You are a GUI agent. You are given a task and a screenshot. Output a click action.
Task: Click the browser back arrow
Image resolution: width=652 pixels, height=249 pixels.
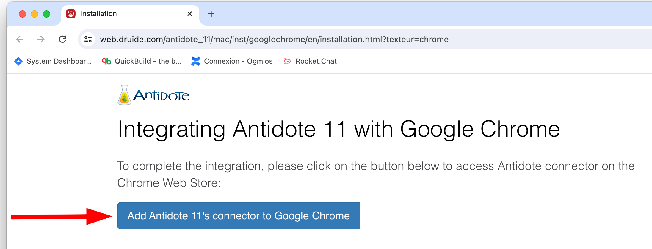20,39
